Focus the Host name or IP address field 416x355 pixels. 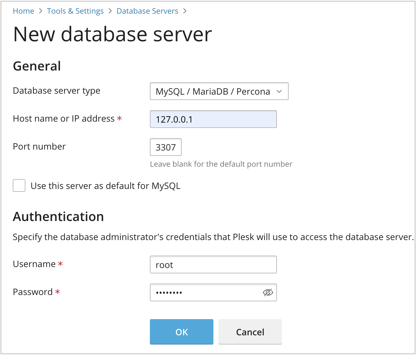(213, 119)
